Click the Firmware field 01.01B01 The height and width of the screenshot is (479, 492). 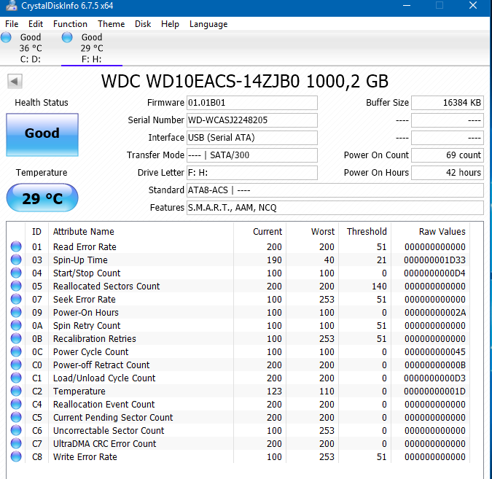coord(252,103)
